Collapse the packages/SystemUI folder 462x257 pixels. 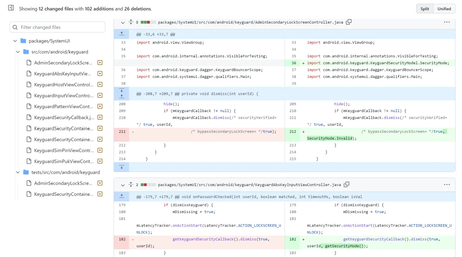click(x=15, y=41)
